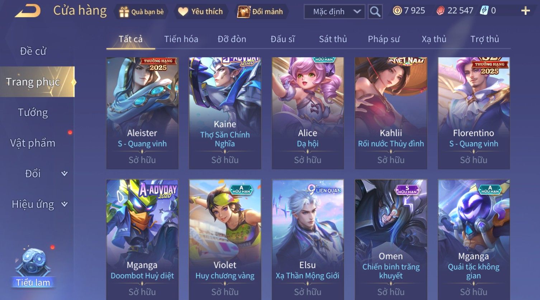Click the red ruby currency icon
540x300 pixels.
tap(440, 11)
